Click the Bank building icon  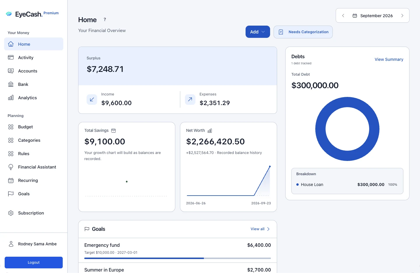pos(11,84)
